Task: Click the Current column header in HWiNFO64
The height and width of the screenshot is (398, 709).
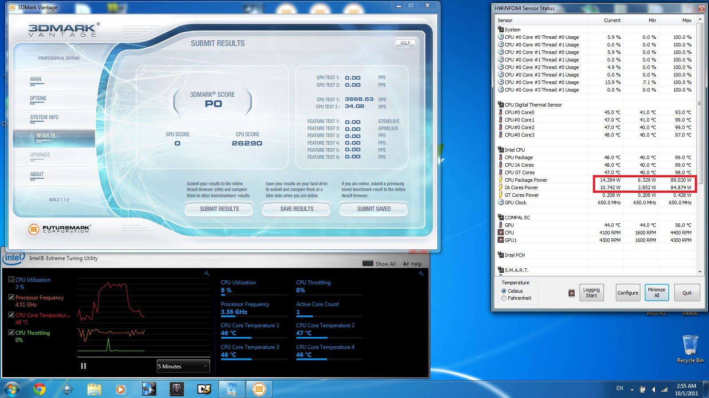Action: tap(606, 20)
